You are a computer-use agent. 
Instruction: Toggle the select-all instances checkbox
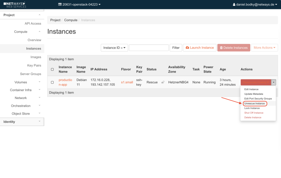[x=52, y=70]
